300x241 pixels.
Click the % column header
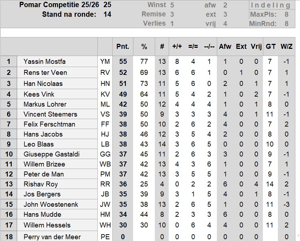[144, 47]
